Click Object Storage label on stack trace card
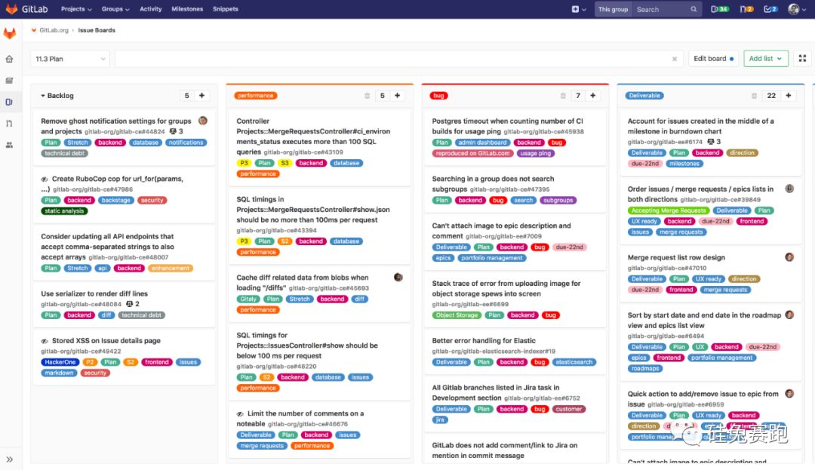Viewport: 815px width, 470px height. click(x=457, y=315)
